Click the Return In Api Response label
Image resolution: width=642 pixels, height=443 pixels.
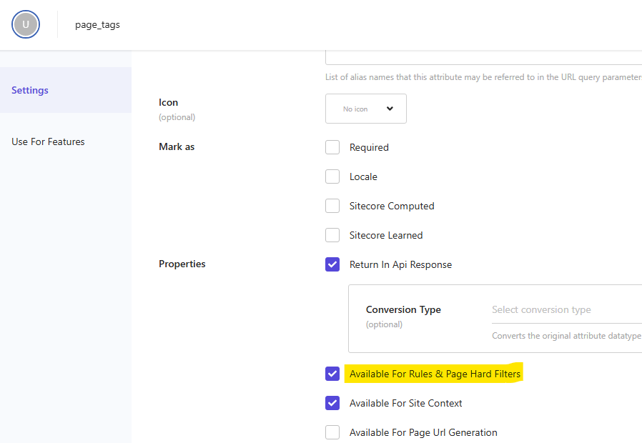(x=400, y=264)
